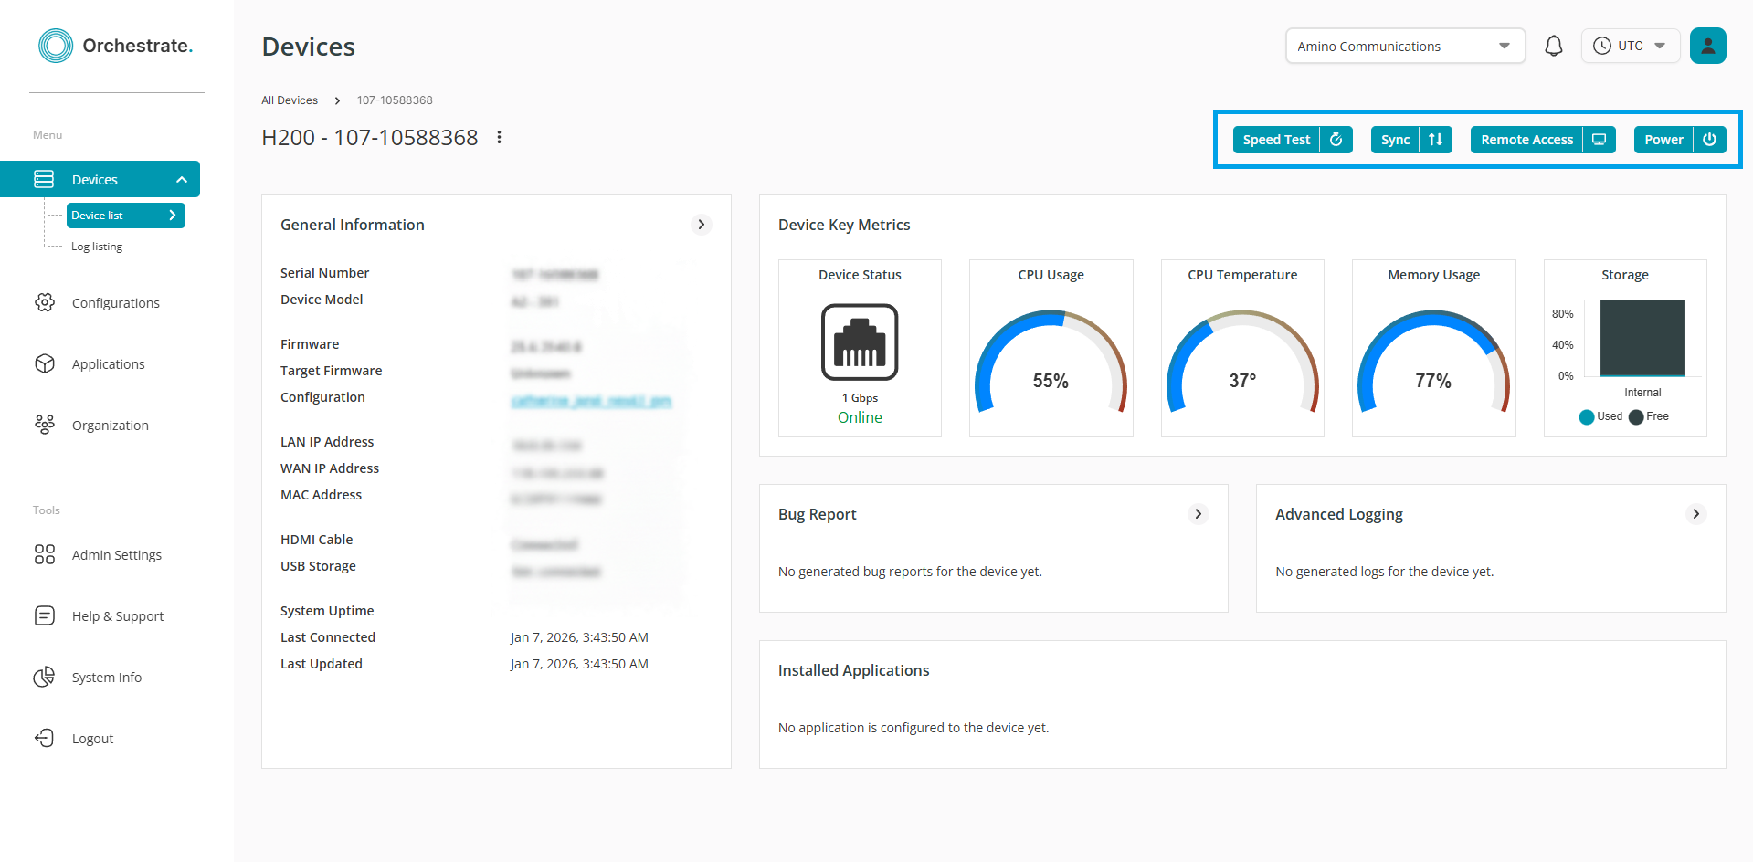Click the Power icon button
1753x862 pixels.
click(1709, 140)
